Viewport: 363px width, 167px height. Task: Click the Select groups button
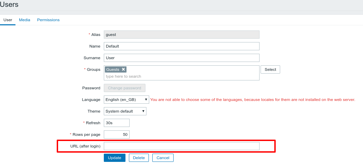tap(270, 69)
